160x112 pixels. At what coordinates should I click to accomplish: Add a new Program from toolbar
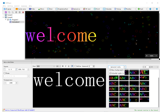[7, 9]
